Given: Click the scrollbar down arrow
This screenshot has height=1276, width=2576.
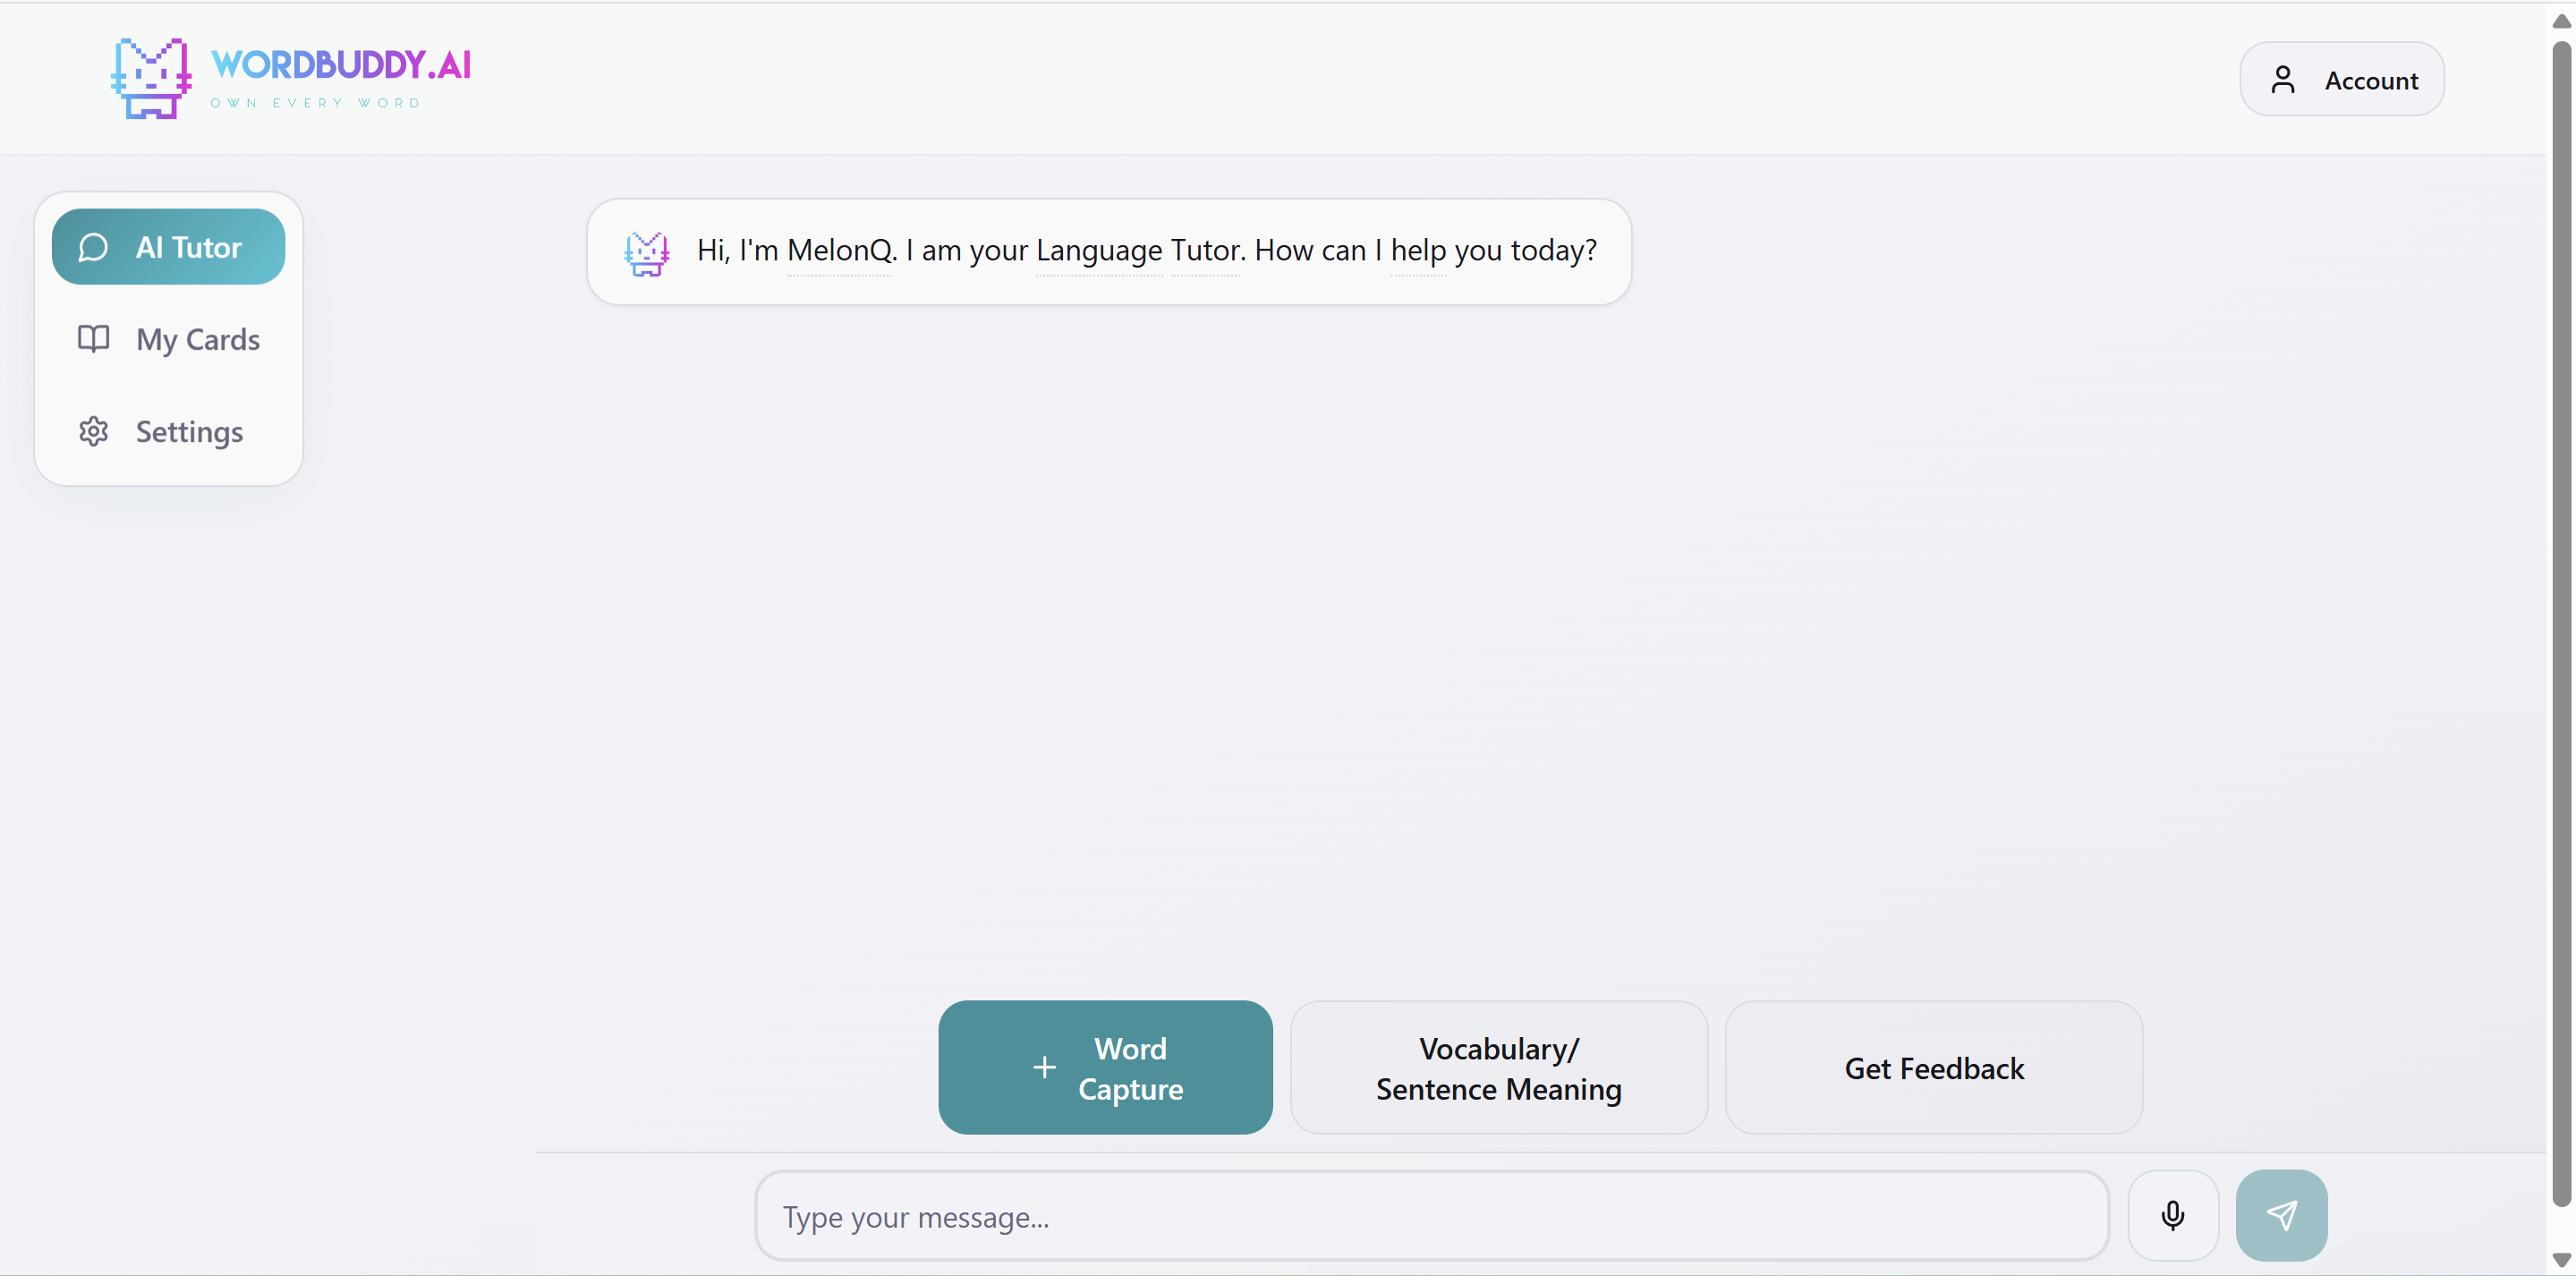Looking at the screenshot, I should (2561, 1261).
